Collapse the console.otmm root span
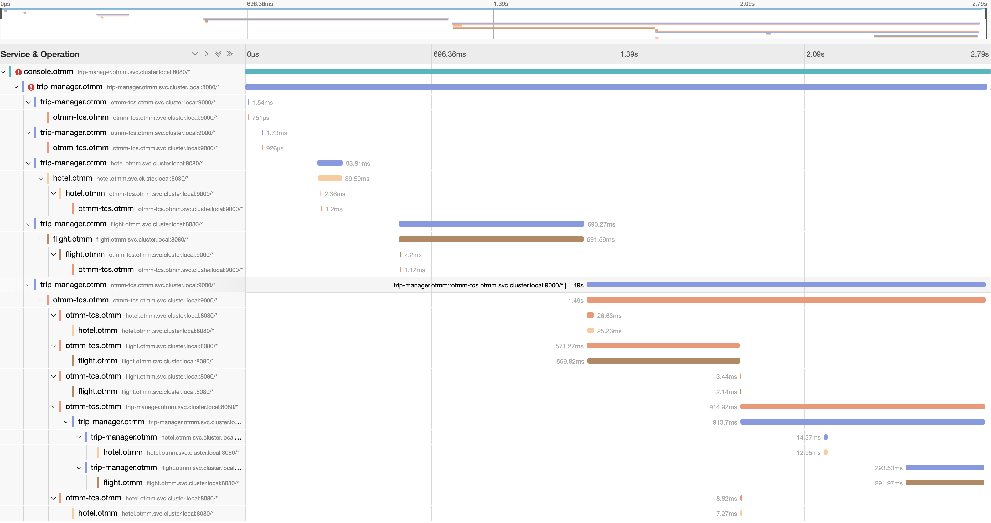 tap(3, 72)
